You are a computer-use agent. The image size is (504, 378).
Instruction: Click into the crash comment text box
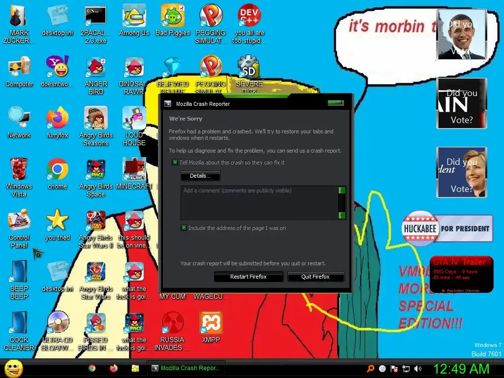[x=259, y=203]
